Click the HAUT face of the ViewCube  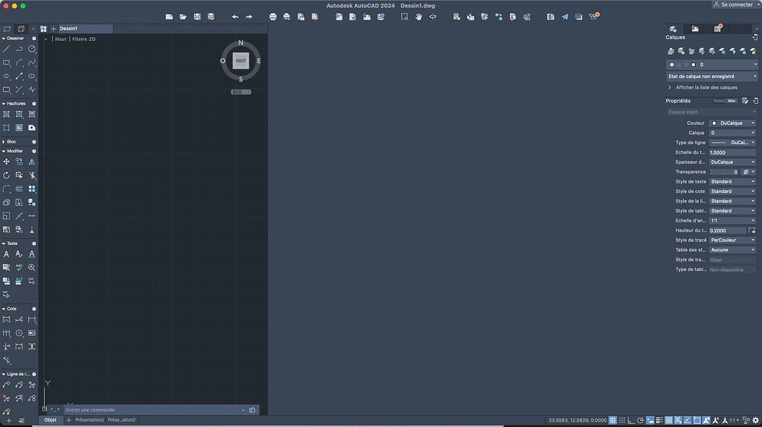240,61
